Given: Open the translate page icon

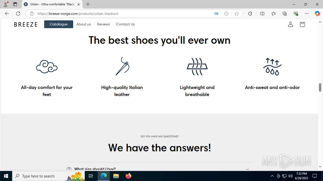Looking at the screenshot, I should [x=216, y=14].
